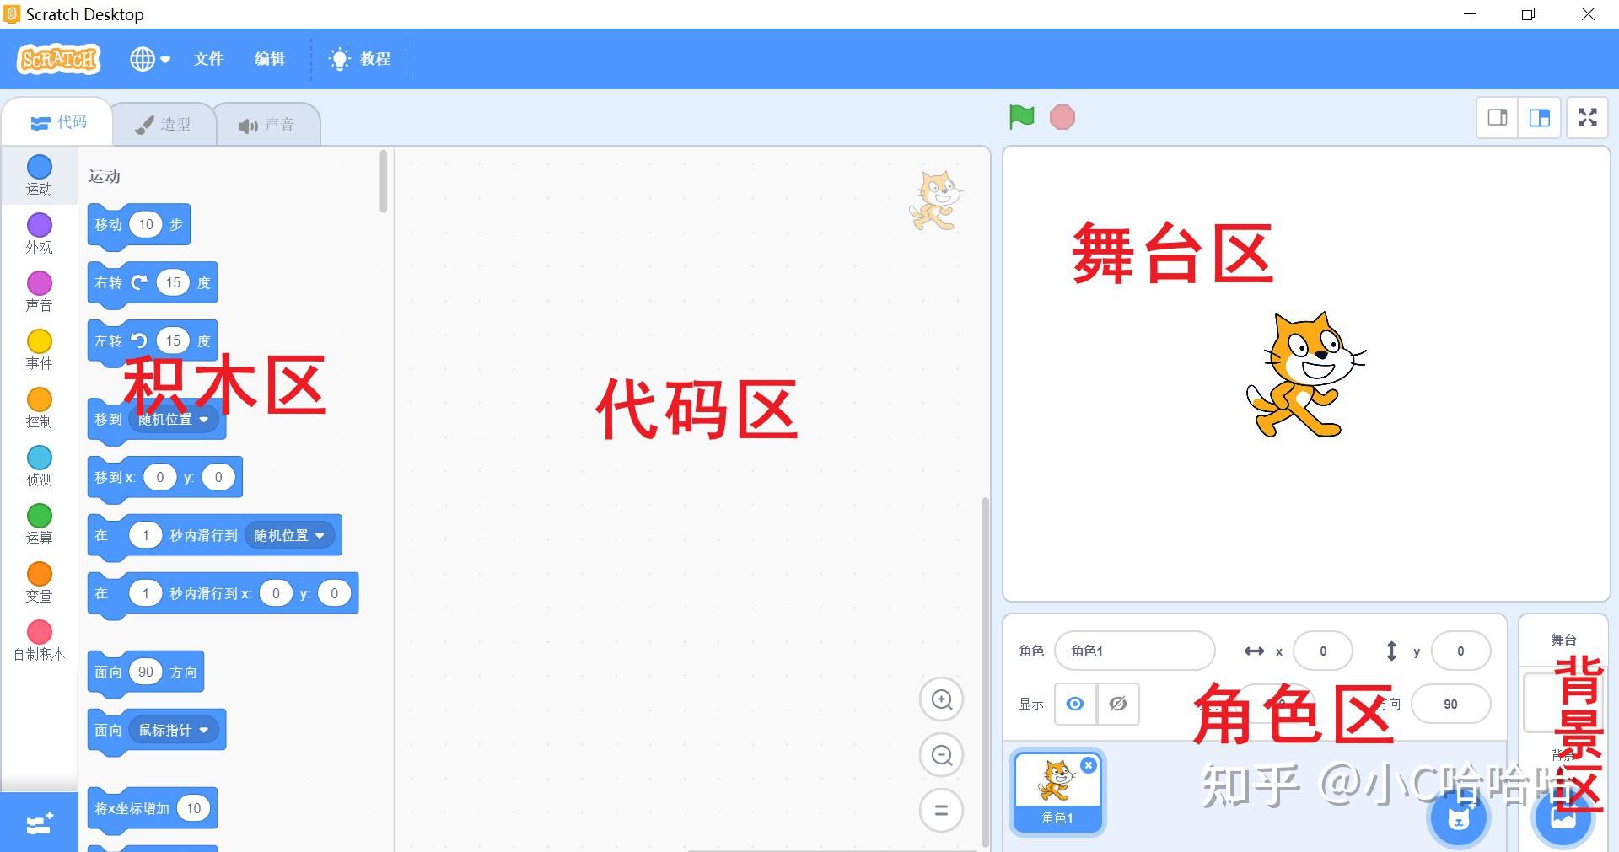Click the clockwise rotate arrow icon

click(139, 282)
